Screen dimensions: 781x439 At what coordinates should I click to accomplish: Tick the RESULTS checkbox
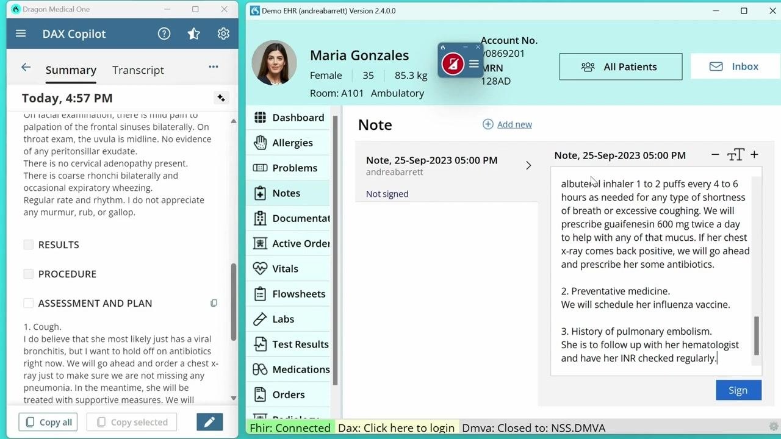pos(28,244)
